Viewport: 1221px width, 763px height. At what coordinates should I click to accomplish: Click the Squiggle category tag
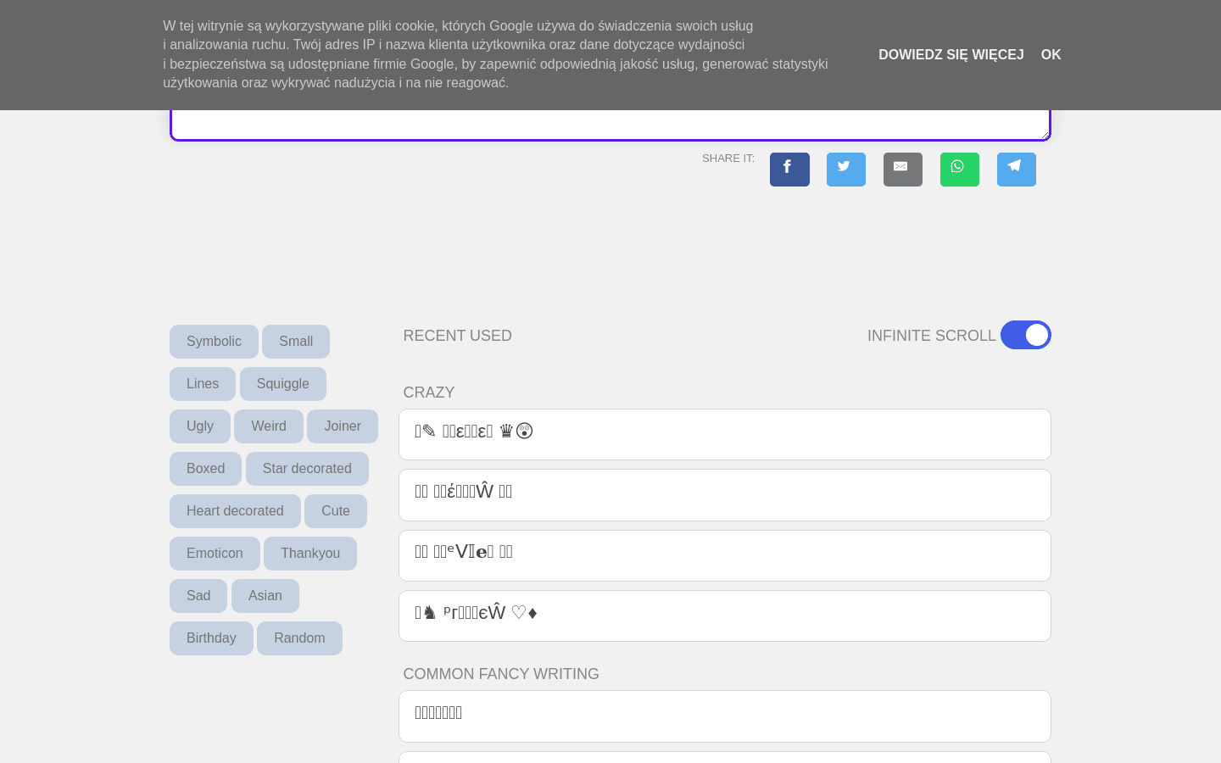point(282,384)
